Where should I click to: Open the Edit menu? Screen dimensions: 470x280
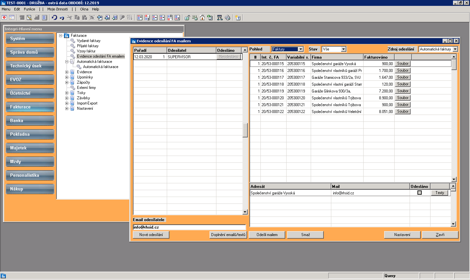tap(17, 9)
